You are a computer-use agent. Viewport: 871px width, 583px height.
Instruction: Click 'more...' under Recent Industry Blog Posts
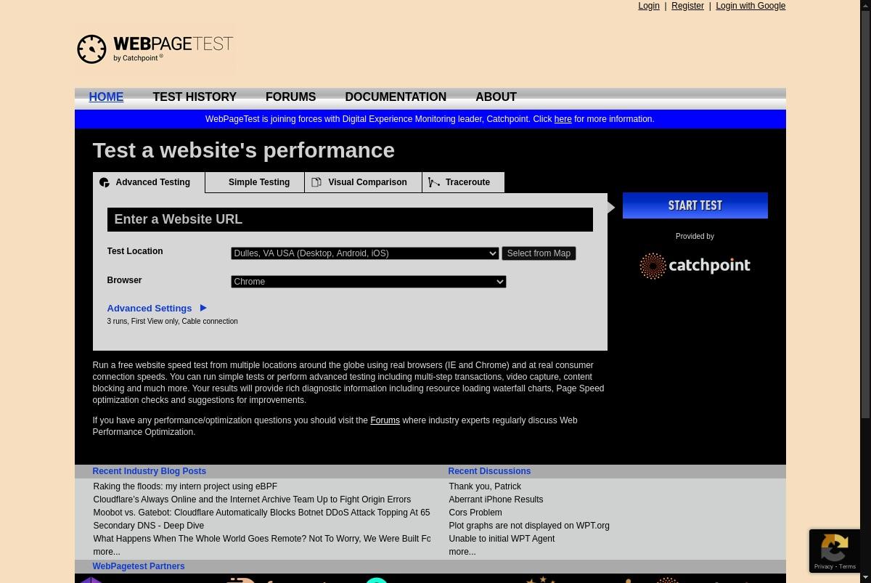(107, 552)
